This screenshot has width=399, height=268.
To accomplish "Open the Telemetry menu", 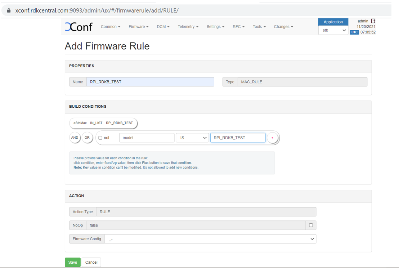I will click(x=188, y=27).
